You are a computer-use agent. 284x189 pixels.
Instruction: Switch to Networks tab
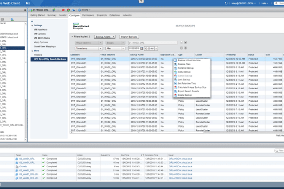click(127, 15)
